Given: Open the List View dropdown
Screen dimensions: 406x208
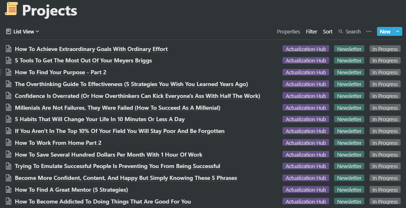Looking at the screenshot, I should 22,31.
